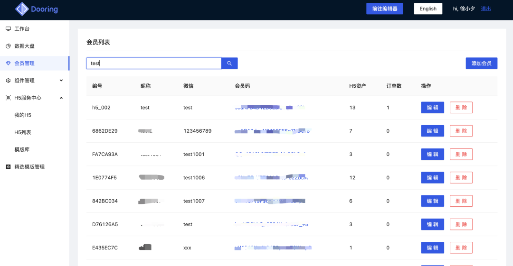513x266 pixels.
Task: Click into the member search field
Action: click(x=154, y=63)
